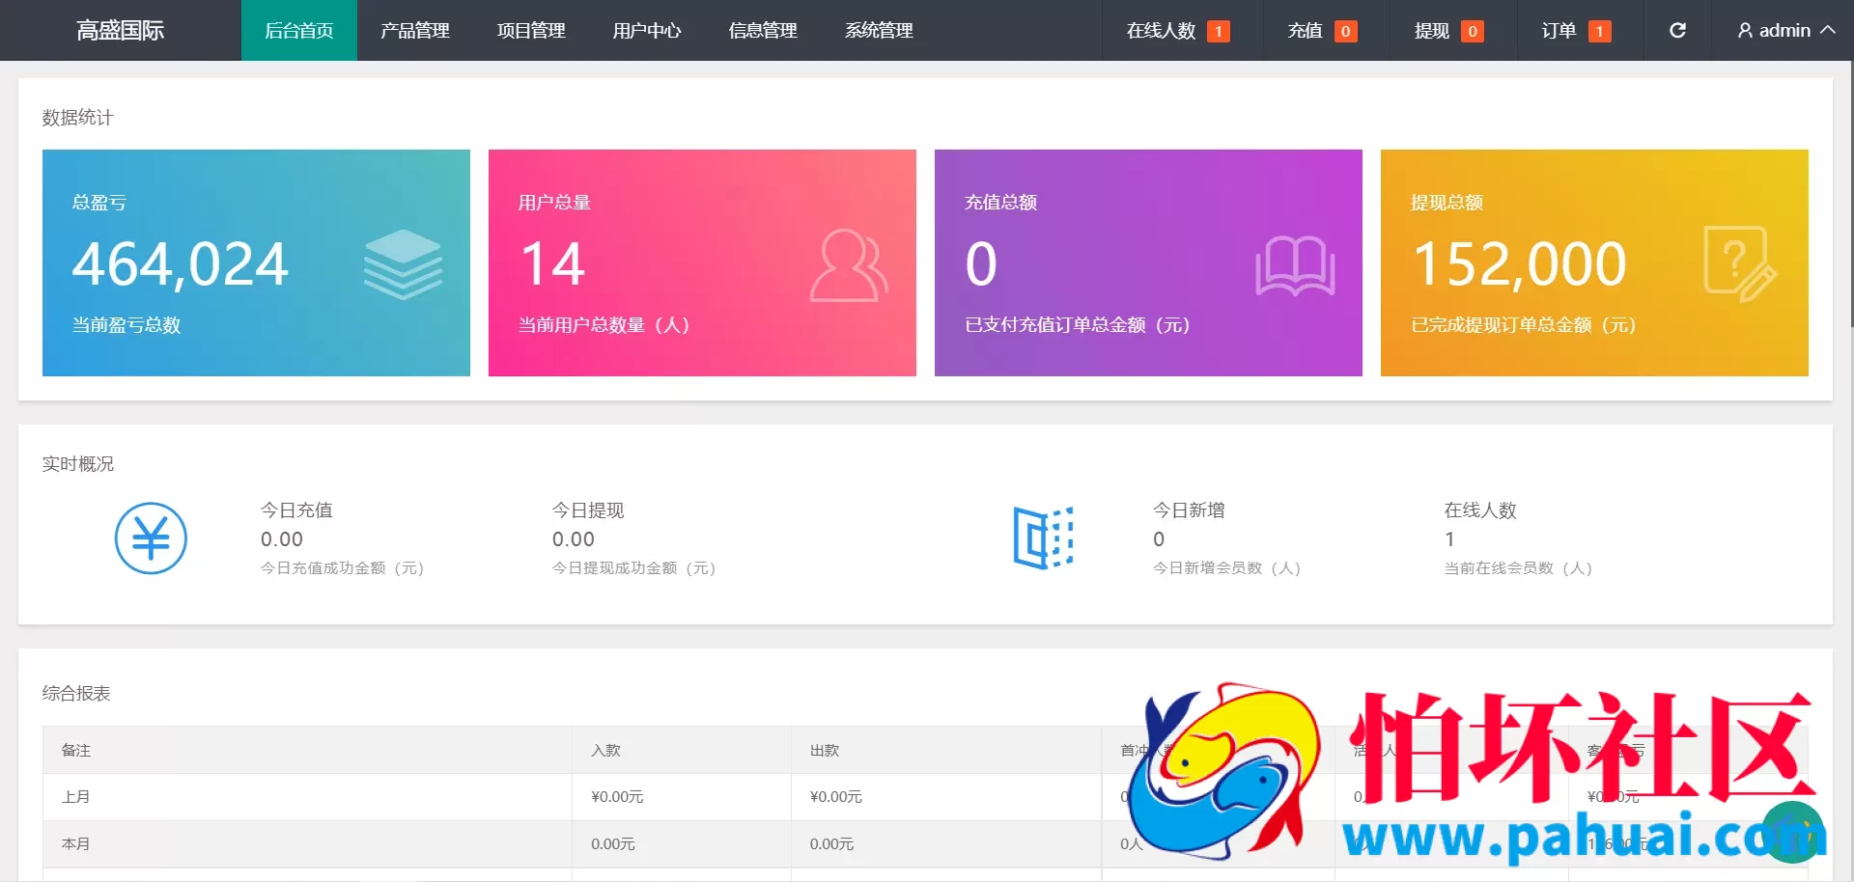Click the 数据统计 section heading
This screenshot has height=882, width=1854.
77,117
